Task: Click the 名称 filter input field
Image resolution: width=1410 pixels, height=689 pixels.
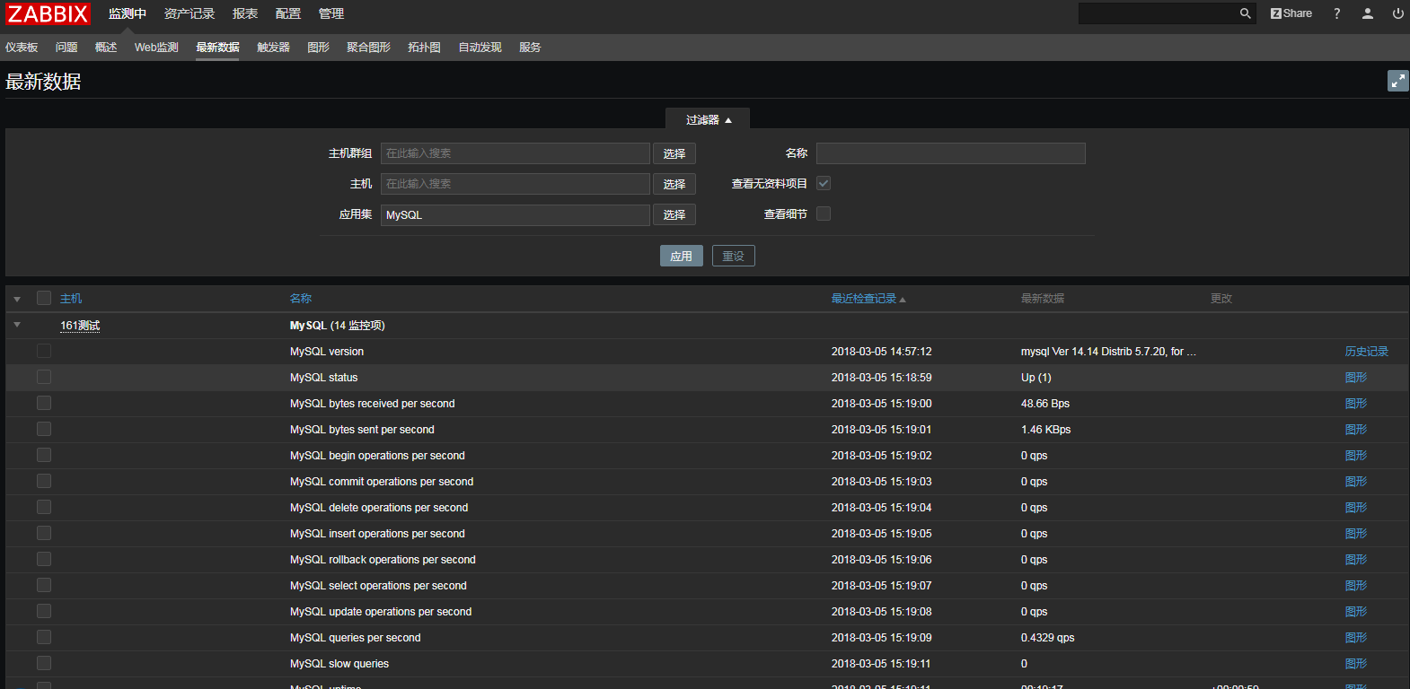Action: (x=950, y=153)
